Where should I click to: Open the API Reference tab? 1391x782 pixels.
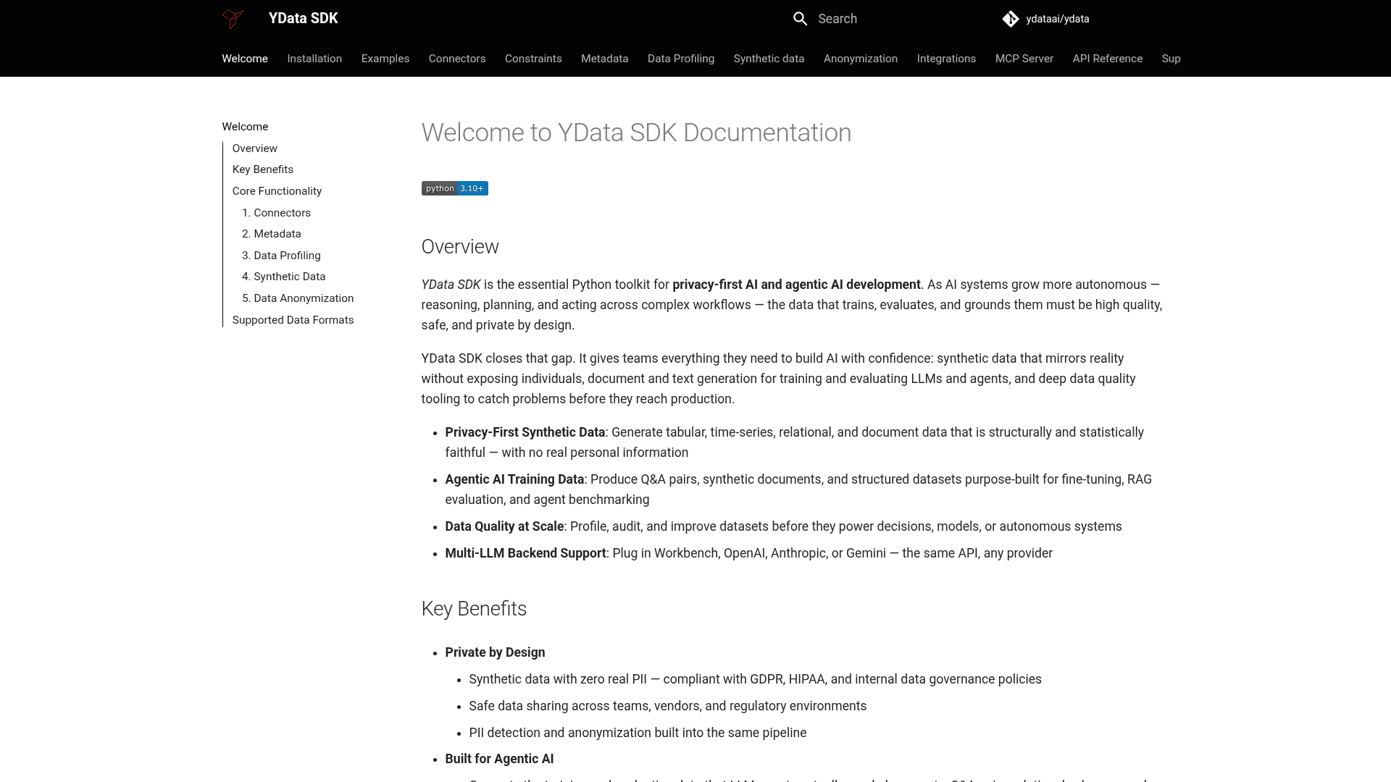tap(1108, 59)
